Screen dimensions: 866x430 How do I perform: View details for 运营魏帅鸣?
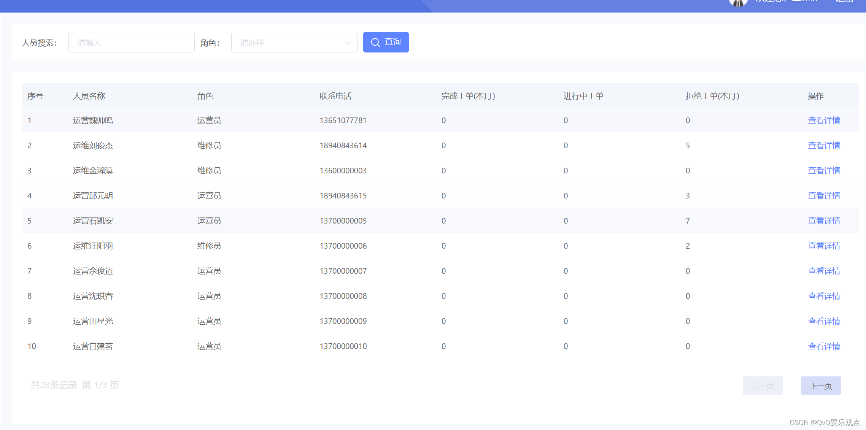(x=824, y=121)
